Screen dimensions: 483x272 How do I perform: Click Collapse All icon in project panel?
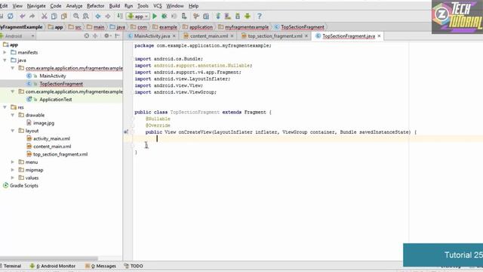95,36
